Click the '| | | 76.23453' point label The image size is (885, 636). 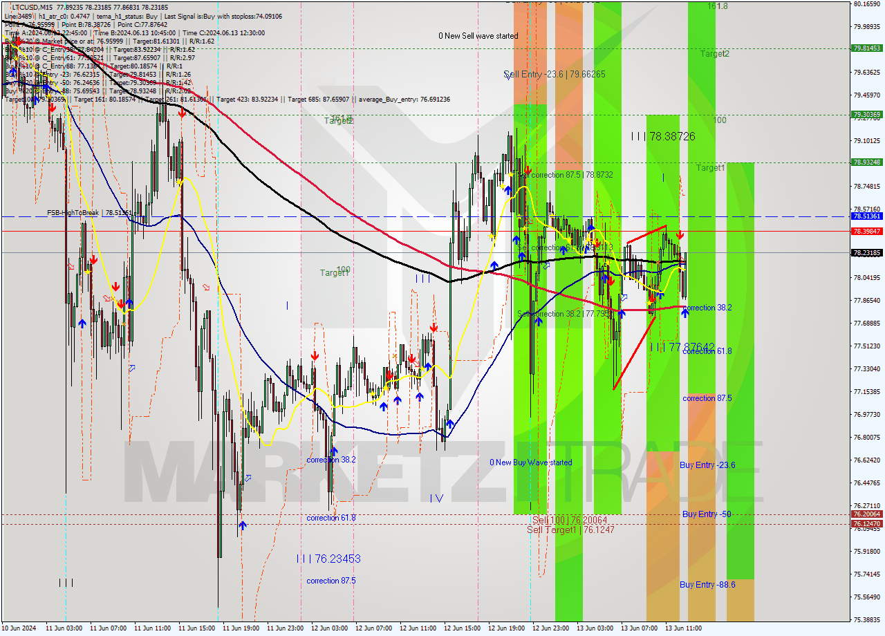(x=328, y=559)
